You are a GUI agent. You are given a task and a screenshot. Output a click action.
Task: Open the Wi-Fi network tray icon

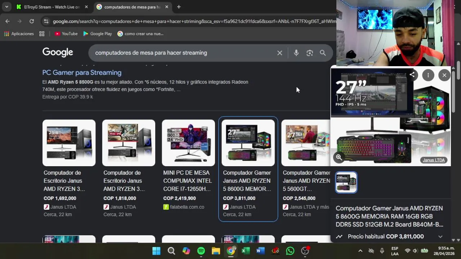click(408, 251)
